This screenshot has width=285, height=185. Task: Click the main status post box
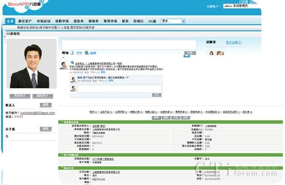point(129,45)
